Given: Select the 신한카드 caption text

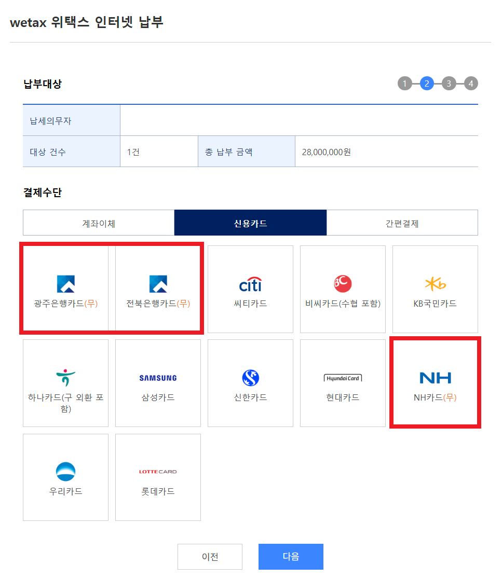Looking at the screenshot, I should pos(250,397).
